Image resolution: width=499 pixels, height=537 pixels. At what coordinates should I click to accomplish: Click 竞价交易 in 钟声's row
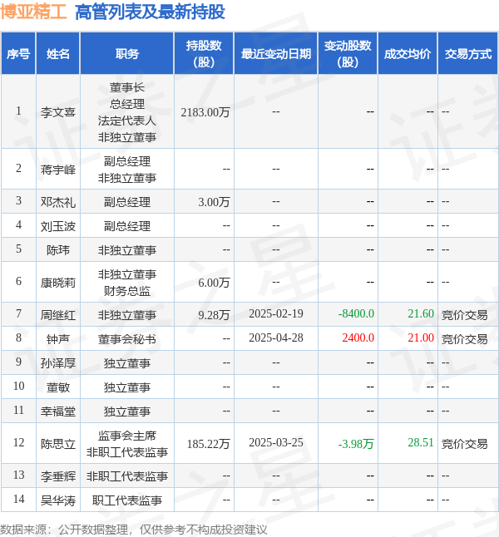[464, 338]
